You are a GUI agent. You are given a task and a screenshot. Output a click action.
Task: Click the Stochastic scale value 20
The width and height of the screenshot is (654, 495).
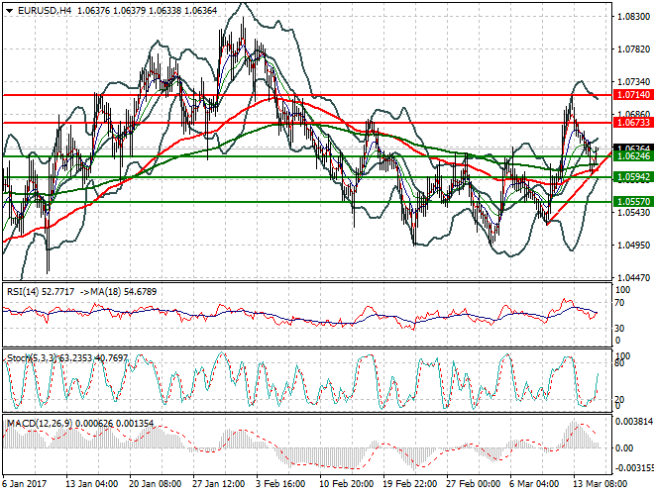(x=620, y=399)
